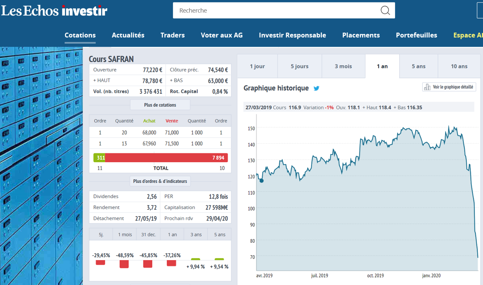483x285 pixels.
Task: Open the Portefeuilles section
Action: coord(417,35)
